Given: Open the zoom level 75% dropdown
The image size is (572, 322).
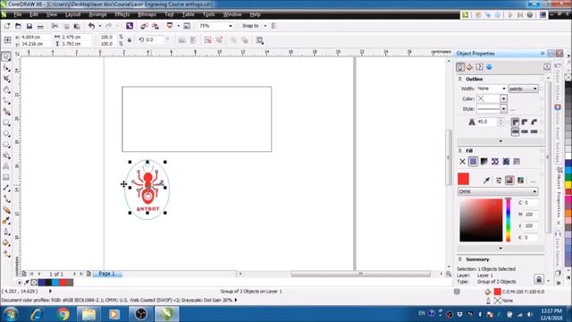Looking at the screenshot, I should tap(231, 26).
